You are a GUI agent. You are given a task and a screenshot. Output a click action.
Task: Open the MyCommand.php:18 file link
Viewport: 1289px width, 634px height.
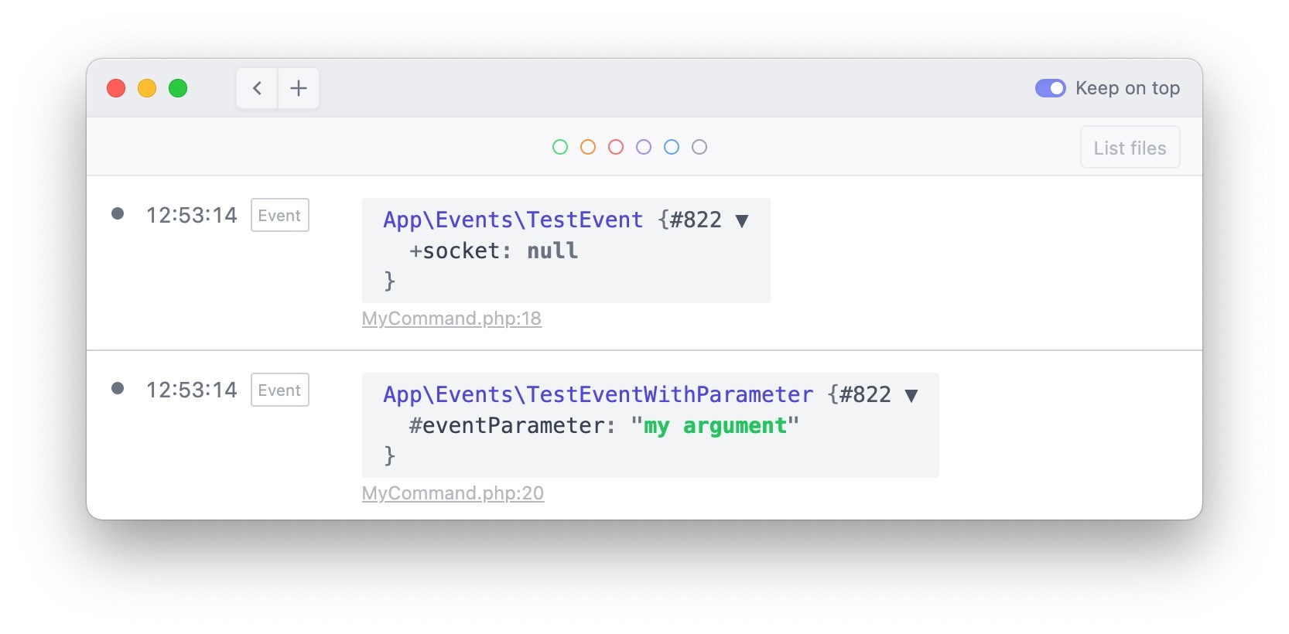[x=452, y=319]
